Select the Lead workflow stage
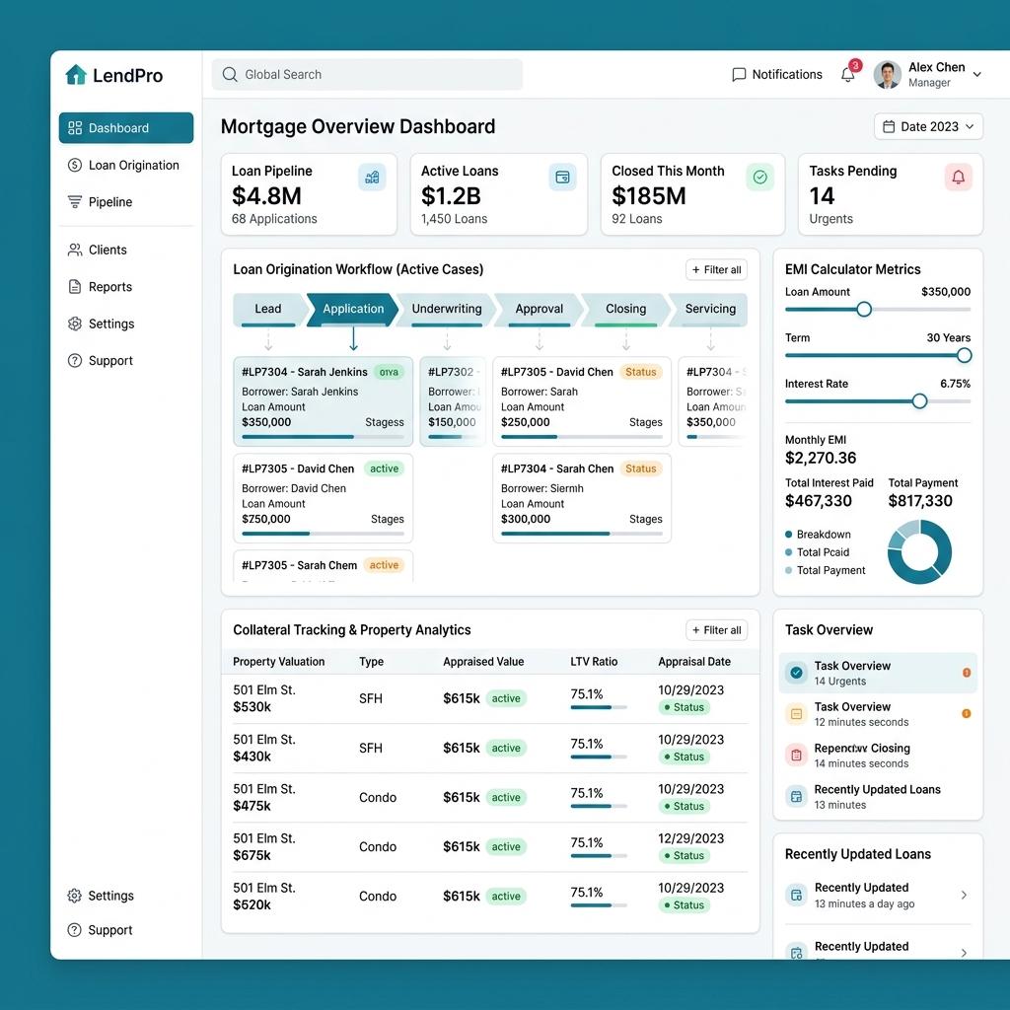Screen dimensions: 1010x1010 (268, 309)
